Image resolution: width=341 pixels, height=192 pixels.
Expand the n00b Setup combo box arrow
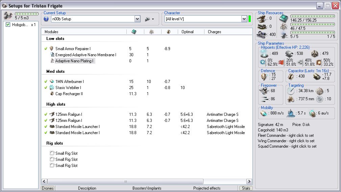click(137, 19)
